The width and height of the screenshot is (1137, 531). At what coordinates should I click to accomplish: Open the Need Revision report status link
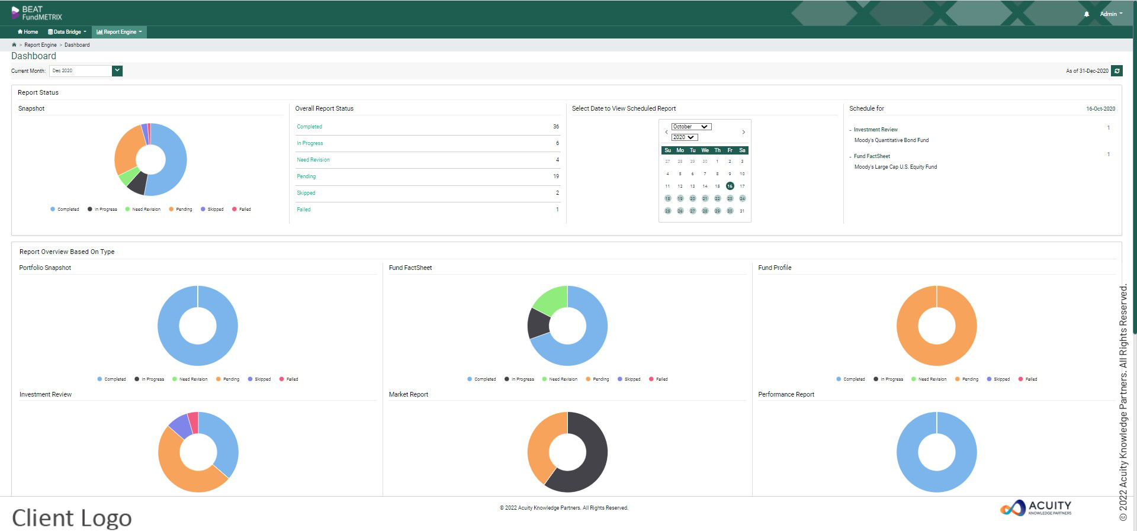(313, 160)
